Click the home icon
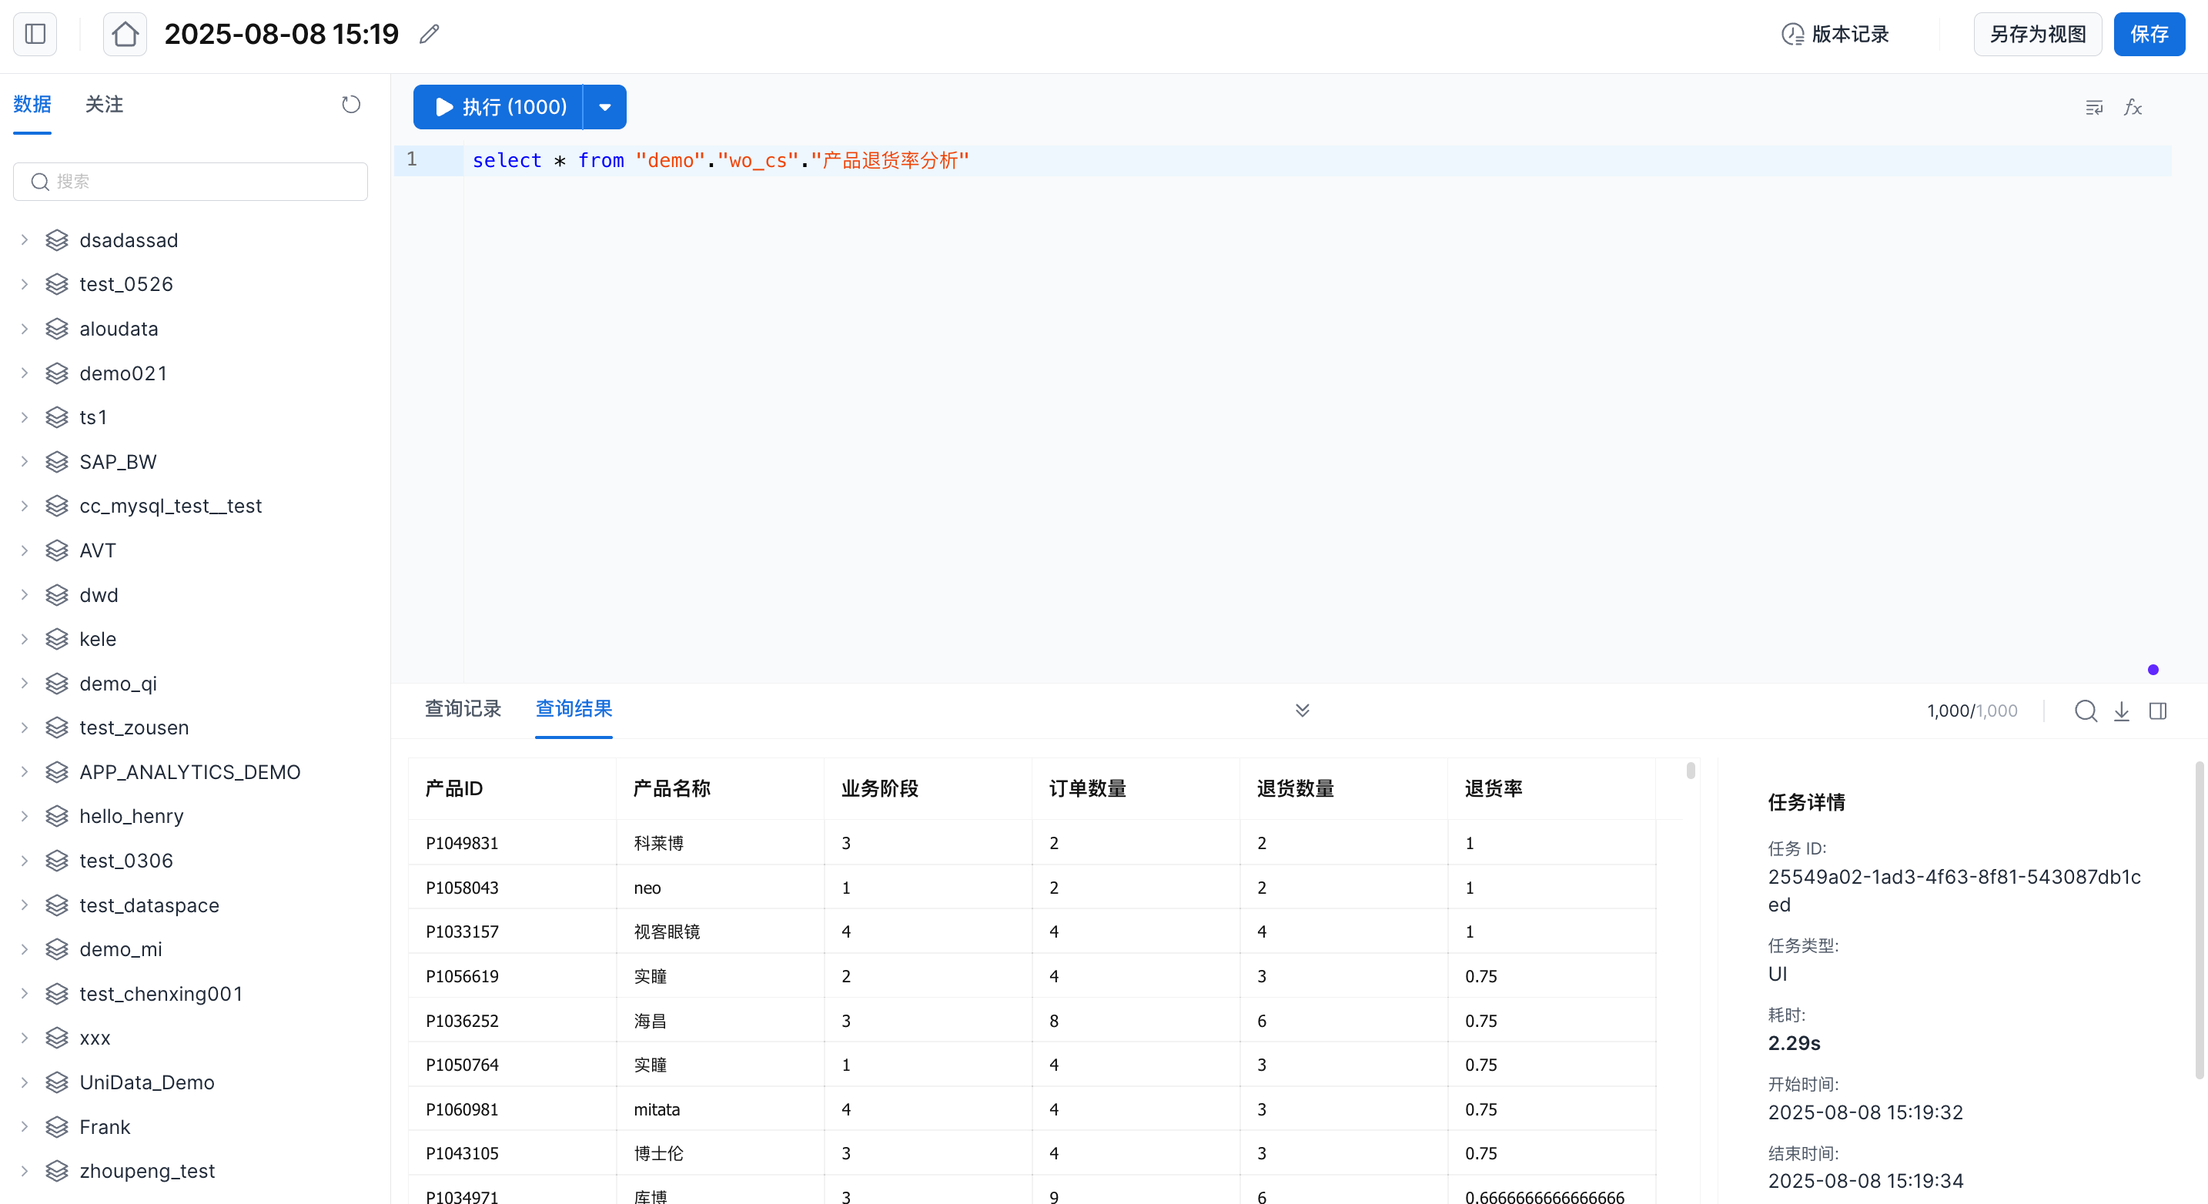The image size is (2208, 1204). click(125, 35)
